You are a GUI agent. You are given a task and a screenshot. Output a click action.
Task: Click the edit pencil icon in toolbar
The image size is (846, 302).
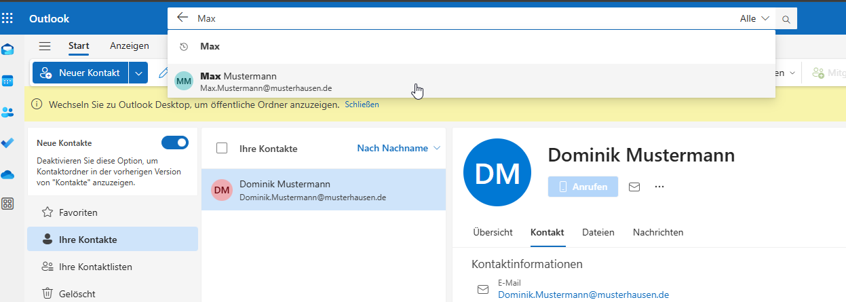163,73
